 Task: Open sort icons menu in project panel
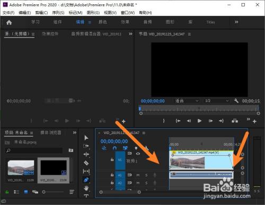72,192
